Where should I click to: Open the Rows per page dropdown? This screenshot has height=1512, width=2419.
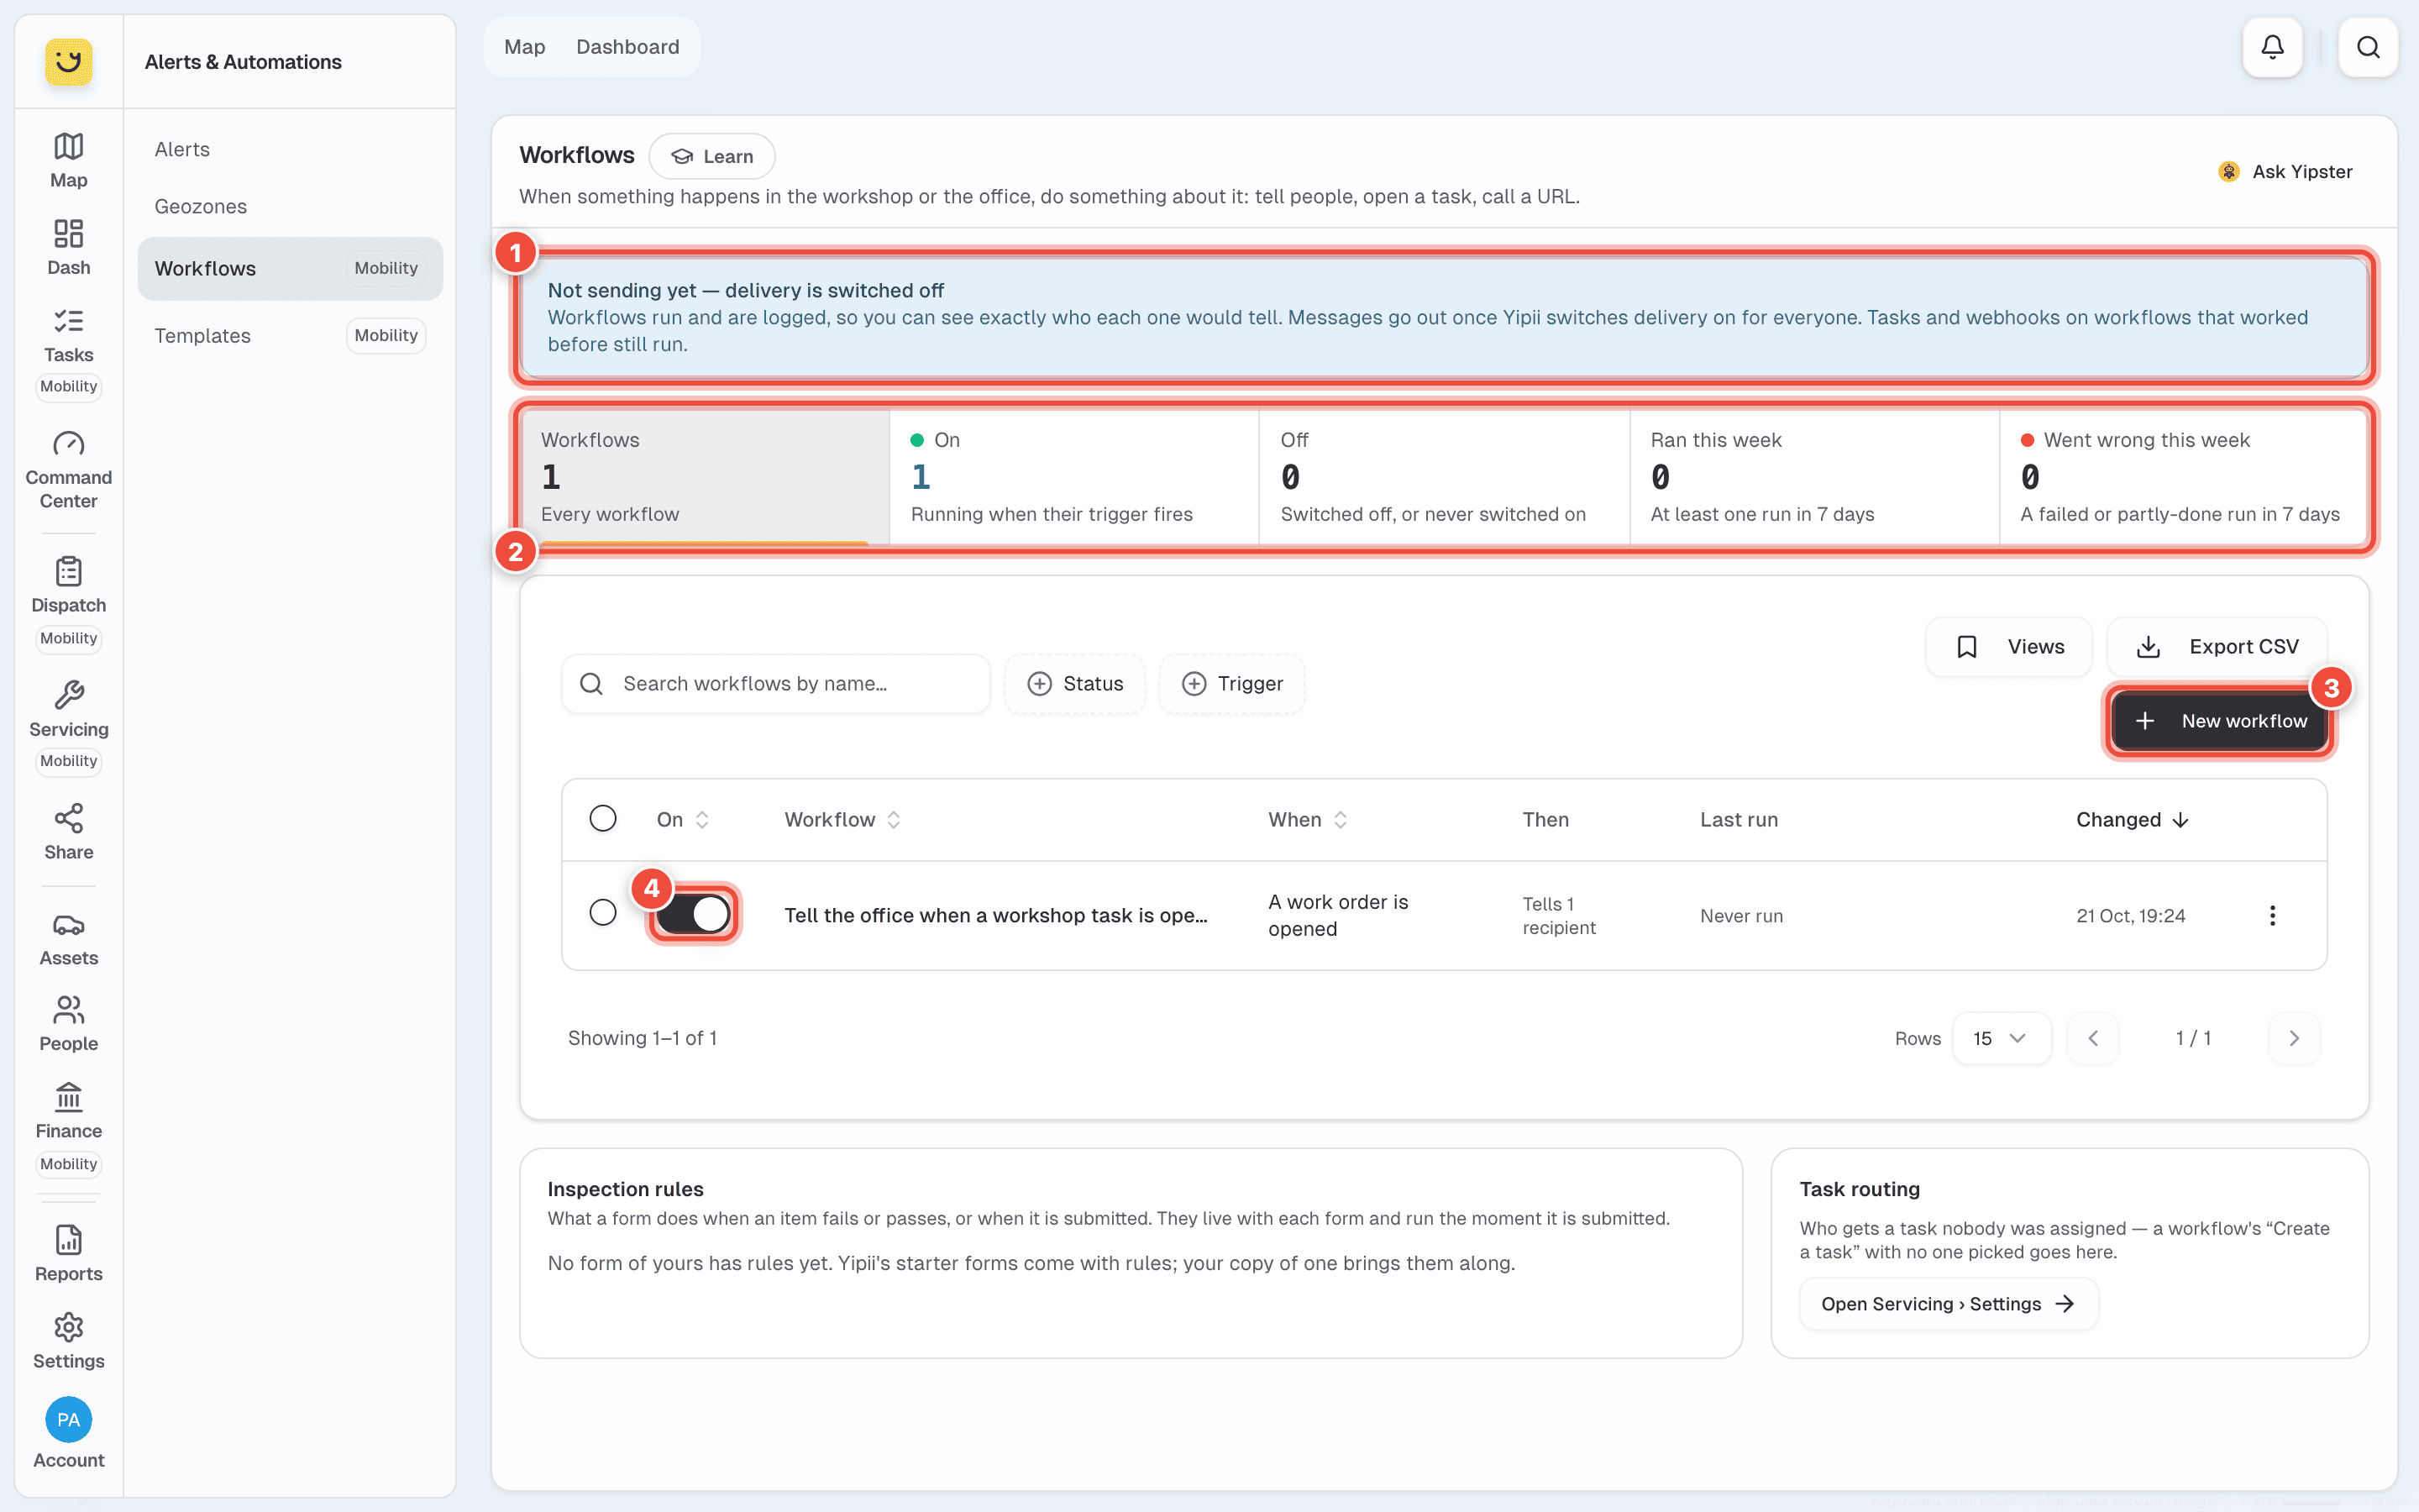[2002, 1038]
